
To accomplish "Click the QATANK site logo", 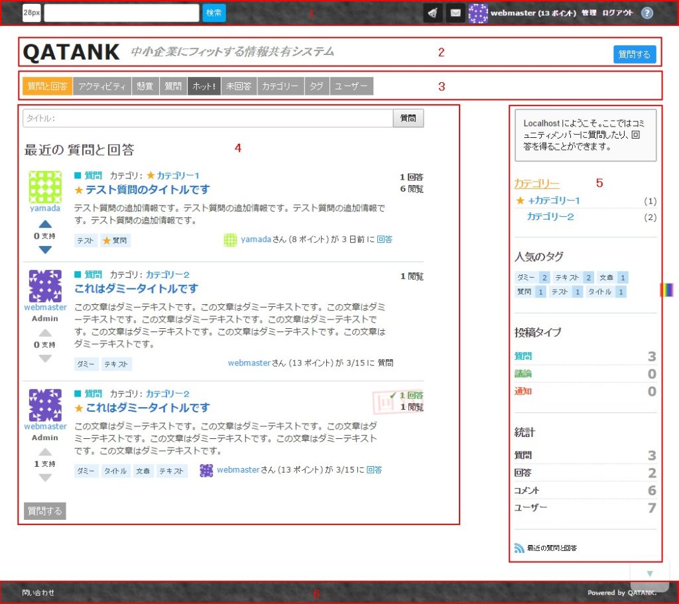I will [x=71, y=52].
